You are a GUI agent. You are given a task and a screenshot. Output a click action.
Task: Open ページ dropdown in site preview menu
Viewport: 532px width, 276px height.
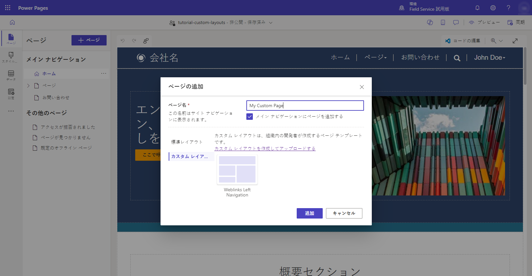[x=376, y=57]
